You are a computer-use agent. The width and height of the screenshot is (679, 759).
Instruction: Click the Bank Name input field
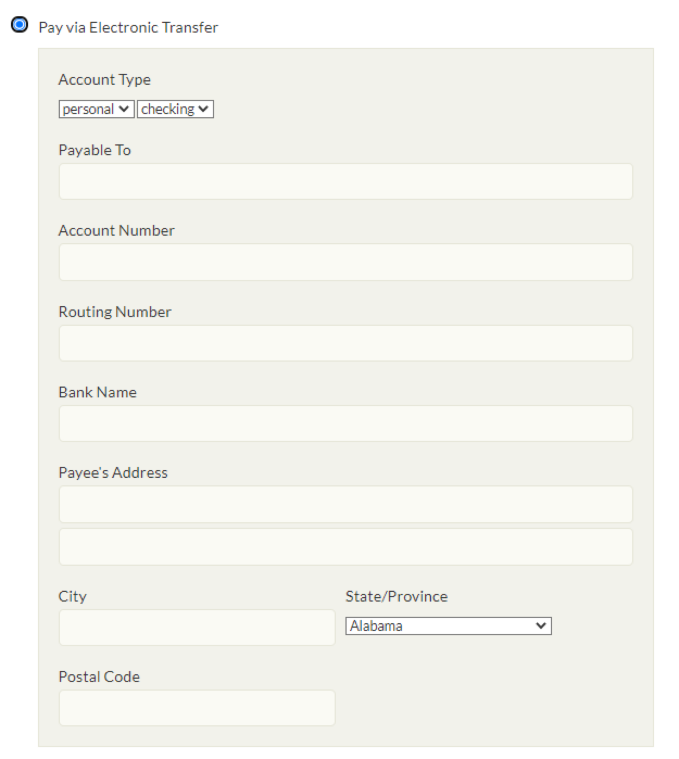(x=345, y=423)
